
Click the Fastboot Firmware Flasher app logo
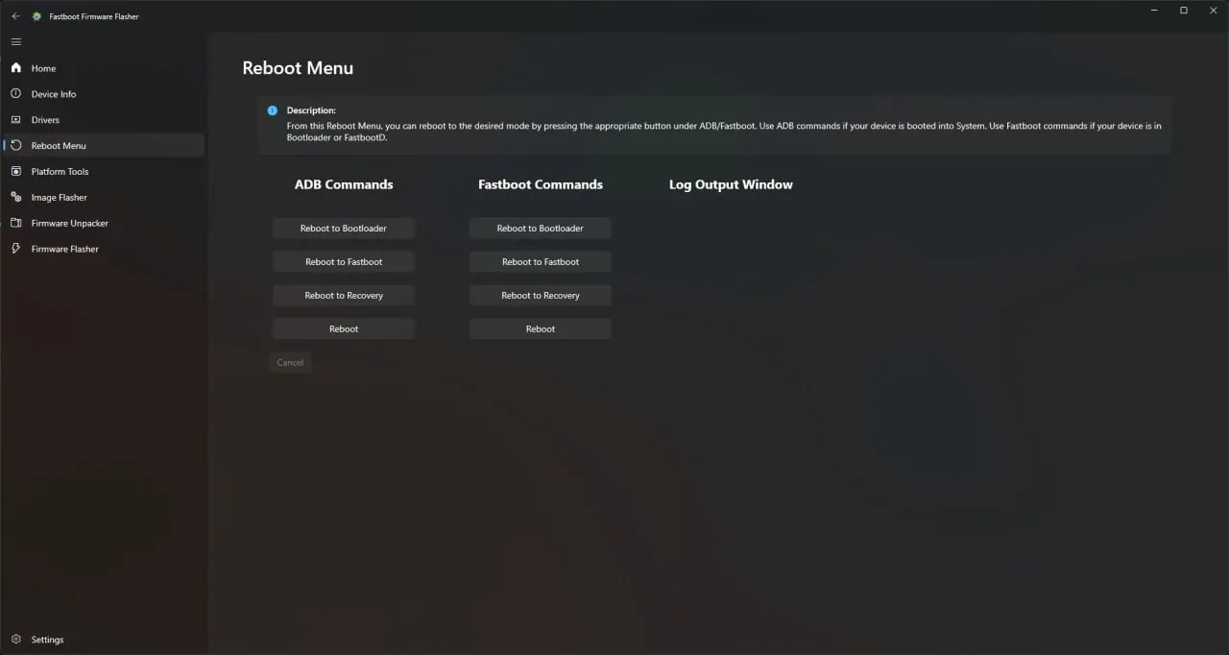click(x=36, y=16)
